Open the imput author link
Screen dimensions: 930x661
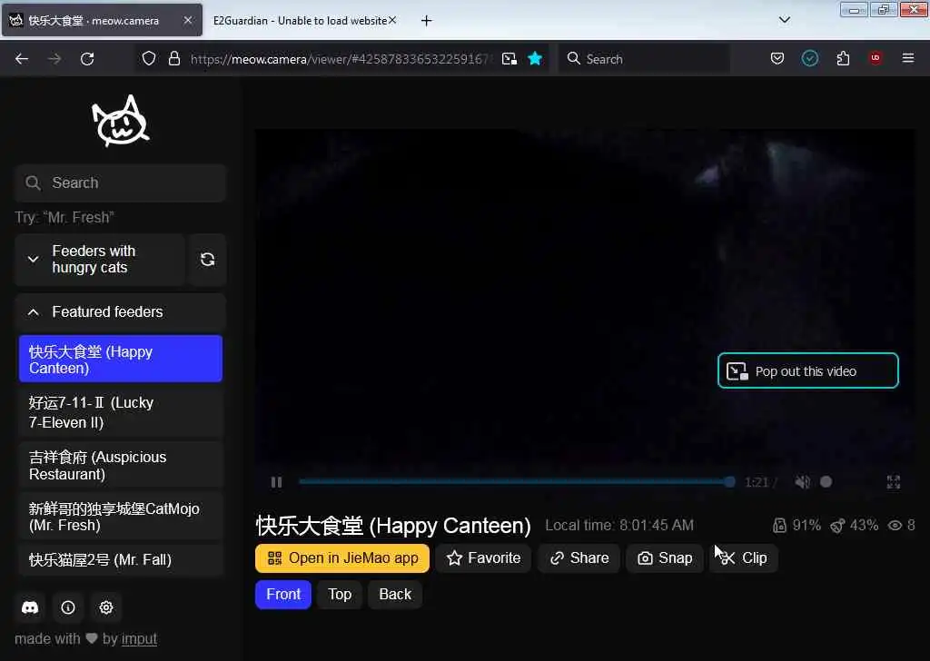(139, 639)
